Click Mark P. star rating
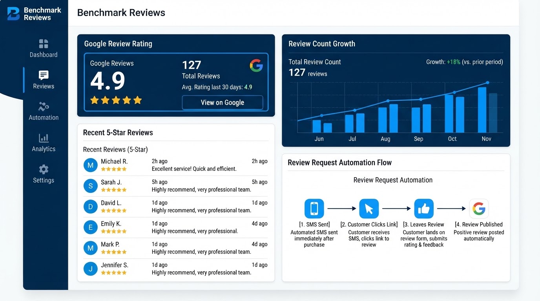Screen dimensions: 540x301 (x=114, y=252)
